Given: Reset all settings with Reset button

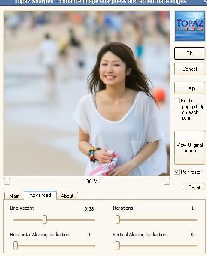Looking at the screenshot, I should 194,187.
